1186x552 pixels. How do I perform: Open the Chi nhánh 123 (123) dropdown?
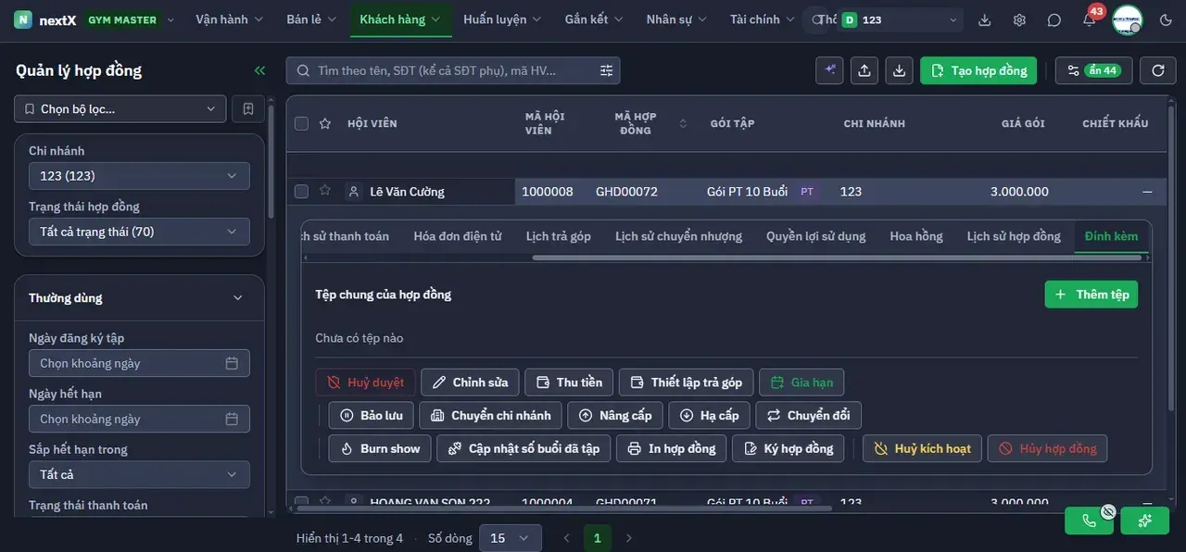(x=139, y=175)
